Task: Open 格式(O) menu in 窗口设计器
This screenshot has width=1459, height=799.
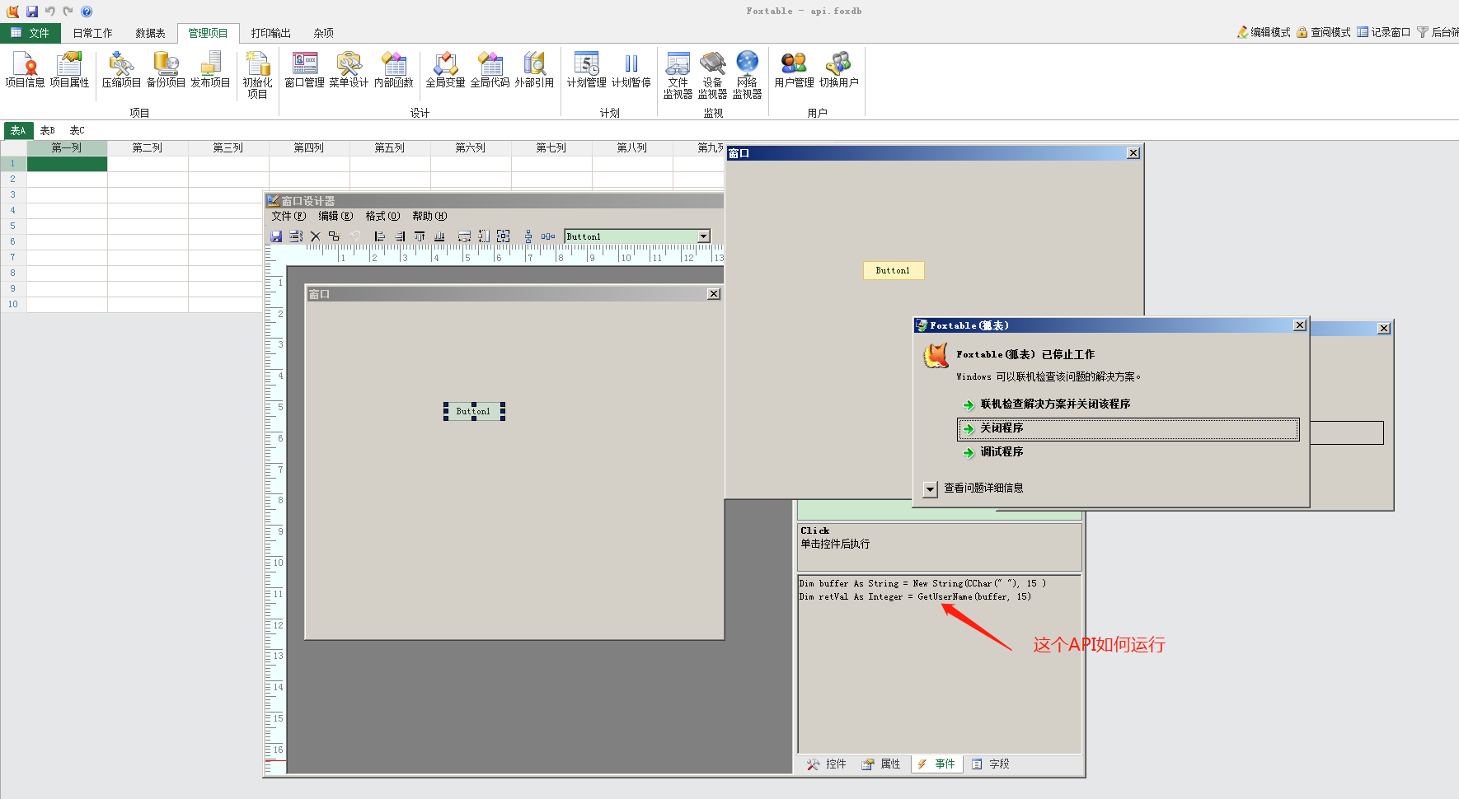Action: pyautogui.click(x=382, y=216)
